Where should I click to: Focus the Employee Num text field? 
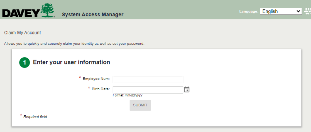[x=148, y=79]
